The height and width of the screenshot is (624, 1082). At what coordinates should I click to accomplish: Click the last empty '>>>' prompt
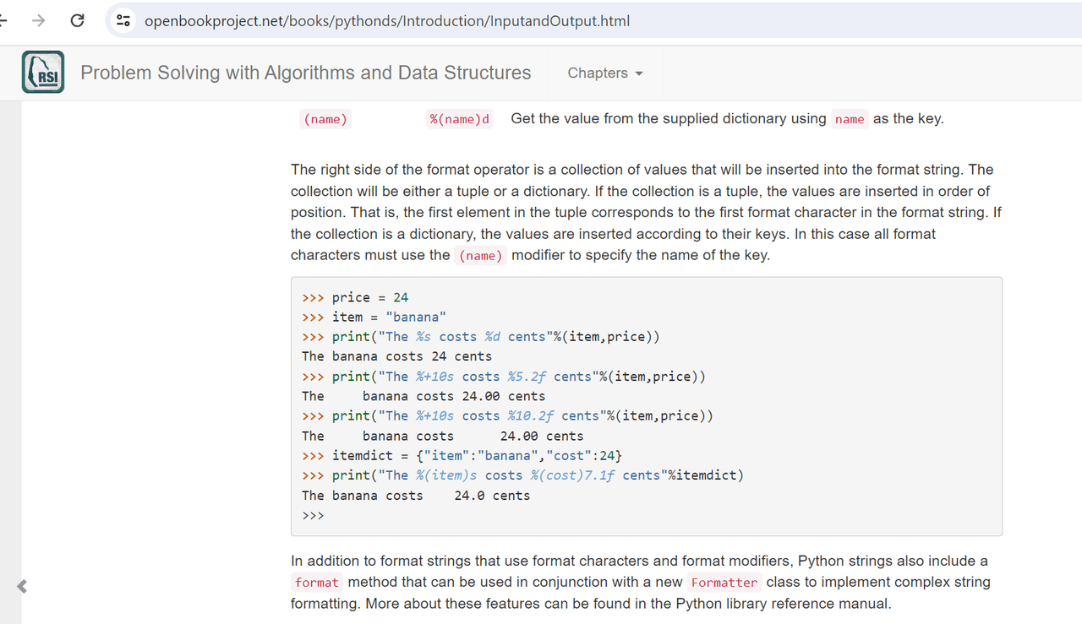[x=313, y=515]
